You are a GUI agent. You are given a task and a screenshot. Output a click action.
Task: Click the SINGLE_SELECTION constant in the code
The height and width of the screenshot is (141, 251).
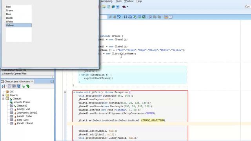tap(153, 120)
